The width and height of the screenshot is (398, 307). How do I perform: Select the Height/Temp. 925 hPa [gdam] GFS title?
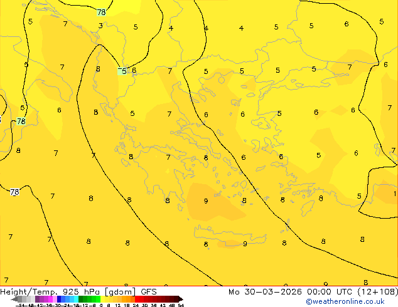(78, 292)
